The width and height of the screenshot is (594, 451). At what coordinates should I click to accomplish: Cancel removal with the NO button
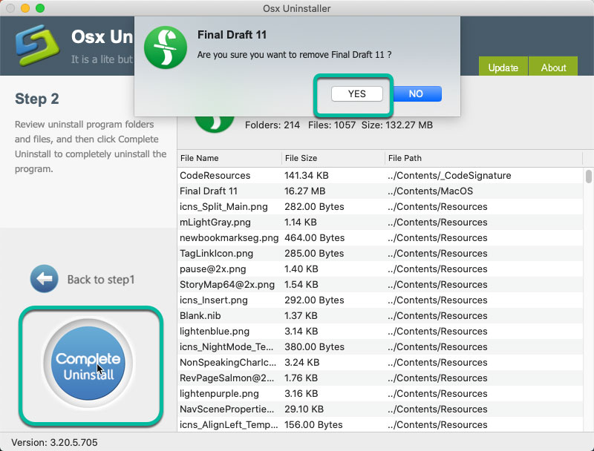tap(416, 93)
